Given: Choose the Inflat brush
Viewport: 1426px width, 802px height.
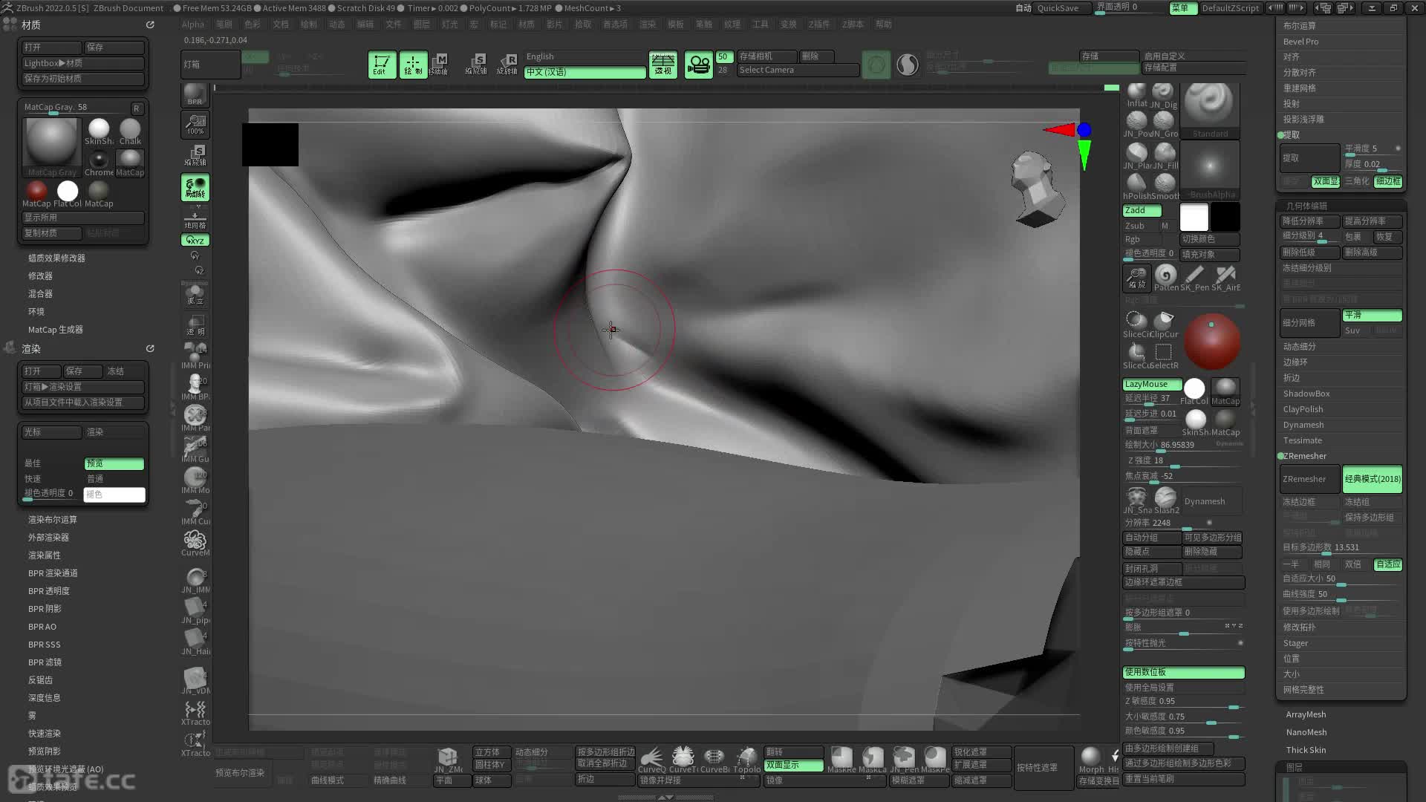Looking at the screenshot, I should (1137, 95).
